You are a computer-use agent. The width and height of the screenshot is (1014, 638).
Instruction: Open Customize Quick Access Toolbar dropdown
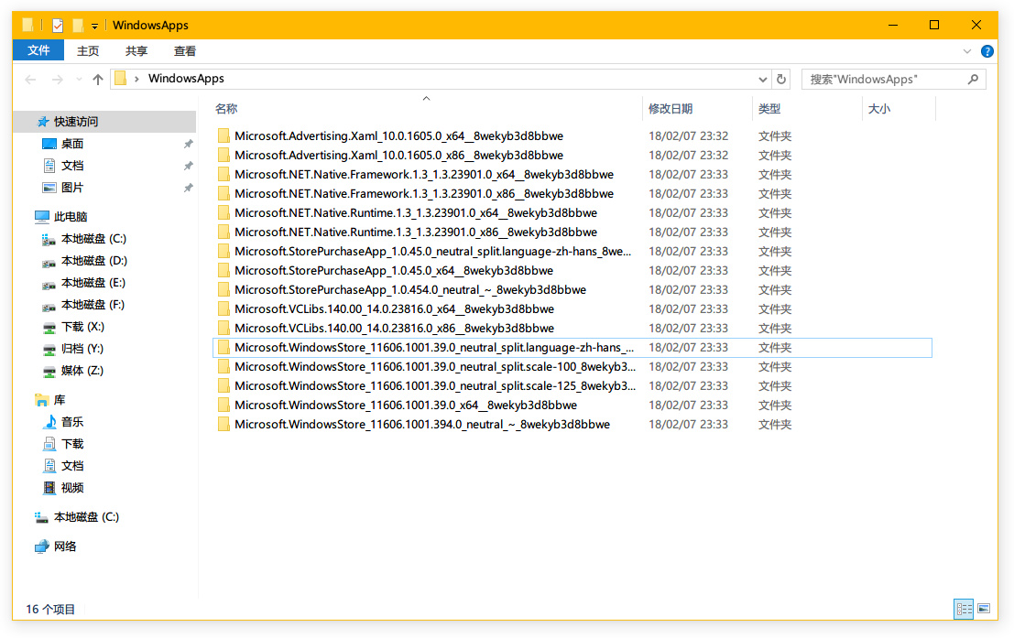tap(94, 26)
